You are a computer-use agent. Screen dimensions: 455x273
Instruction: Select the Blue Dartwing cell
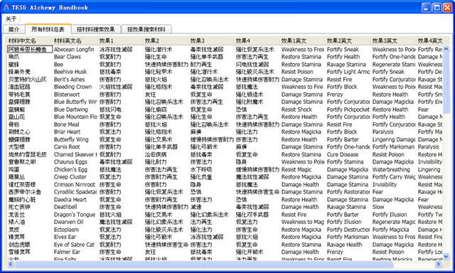pos(71,109)
